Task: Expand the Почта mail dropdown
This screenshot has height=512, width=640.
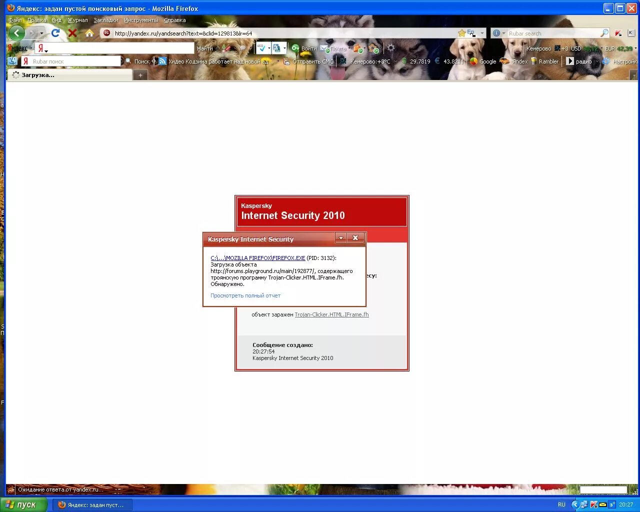Action: pos(349,48)
